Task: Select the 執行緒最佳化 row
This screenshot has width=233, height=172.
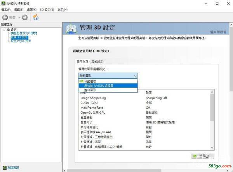Action: (x=144, y=127)
